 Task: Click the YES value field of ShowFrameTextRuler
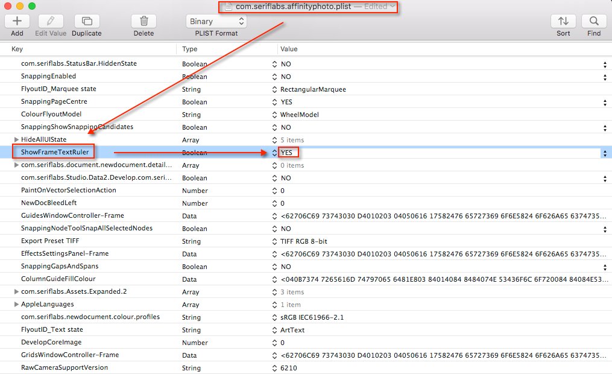(290, 153)
